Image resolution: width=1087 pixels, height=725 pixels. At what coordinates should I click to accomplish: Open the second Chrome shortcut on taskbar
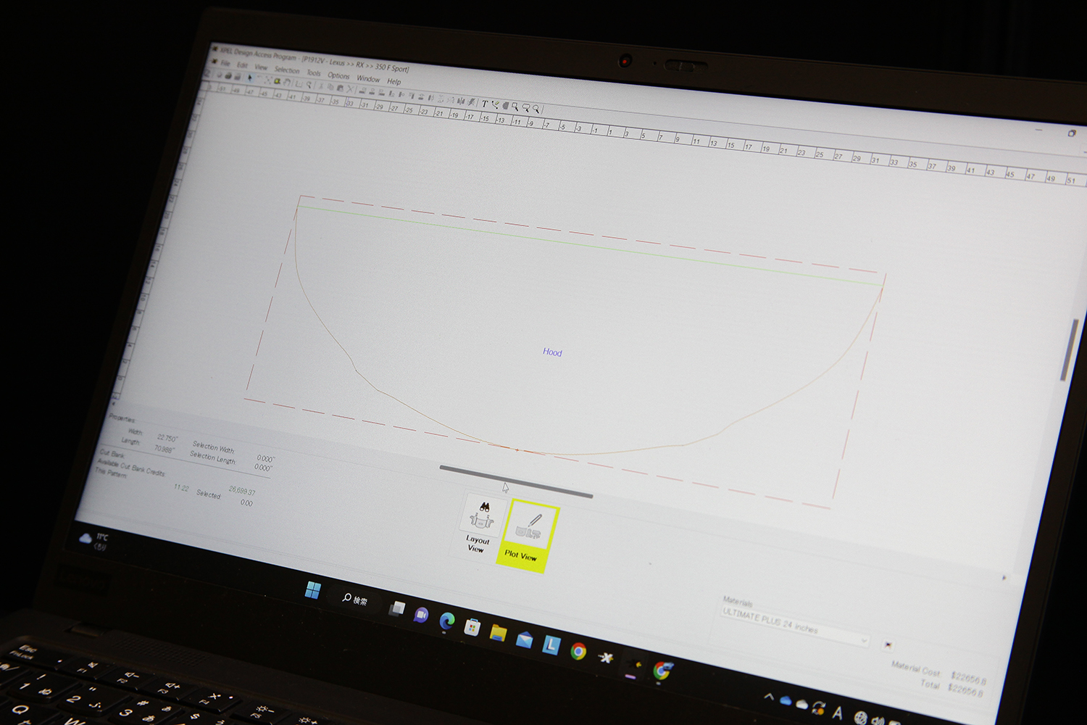coord(662,671)
